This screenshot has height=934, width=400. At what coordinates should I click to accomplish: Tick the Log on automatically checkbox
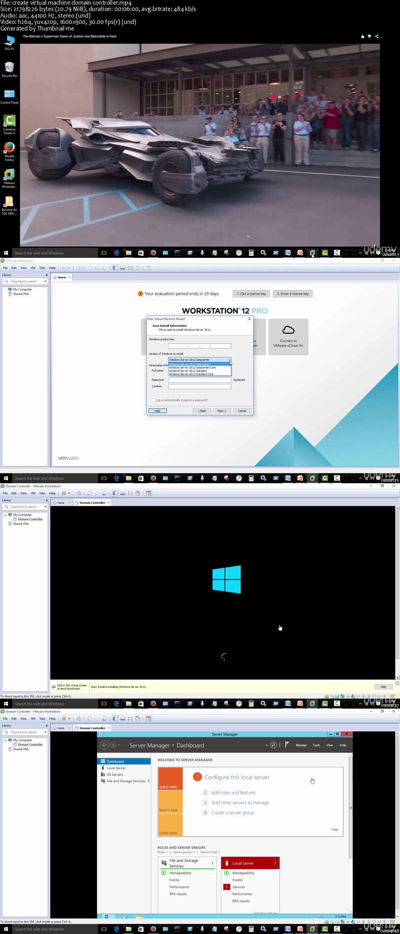pyautogui.click(x=154, y=400)
